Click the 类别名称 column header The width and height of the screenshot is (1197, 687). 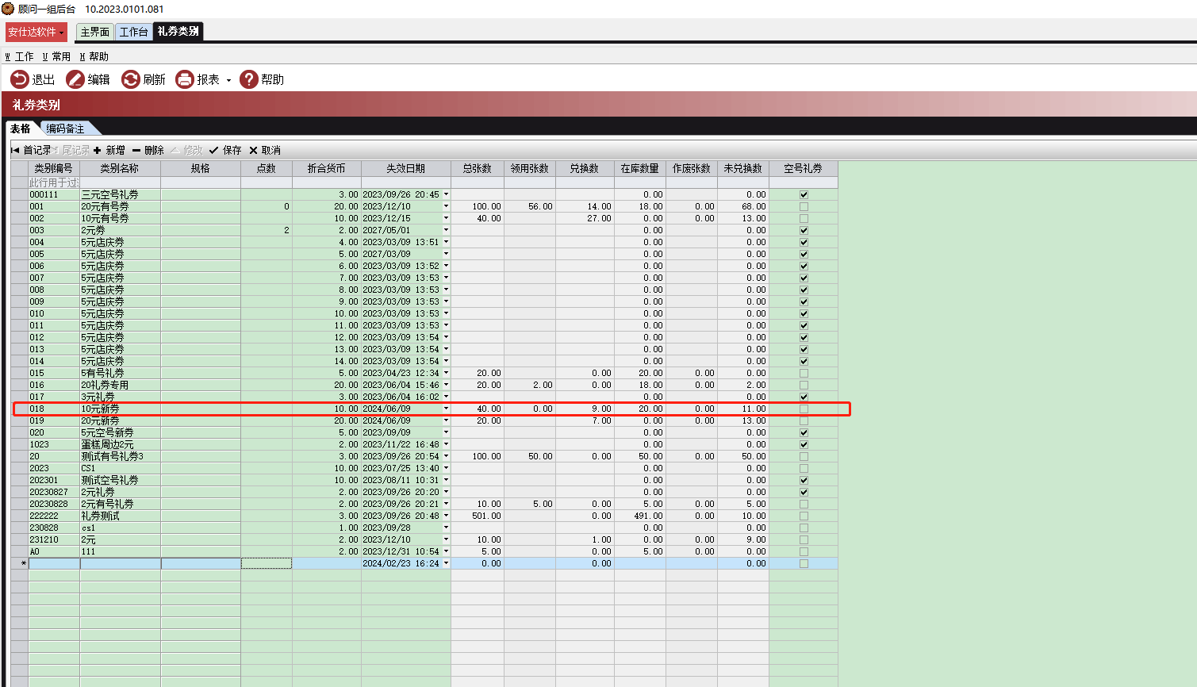(120, 168)
